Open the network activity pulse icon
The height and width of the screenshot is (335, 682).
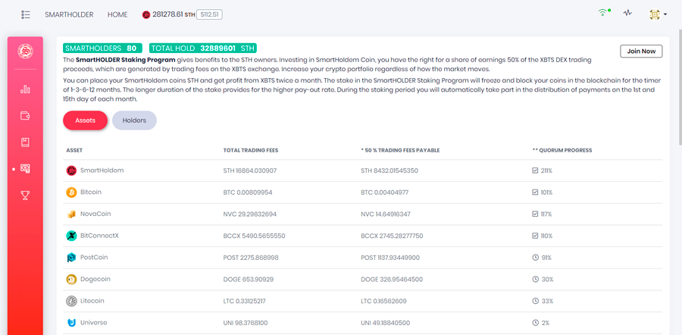tap(627, 13)
